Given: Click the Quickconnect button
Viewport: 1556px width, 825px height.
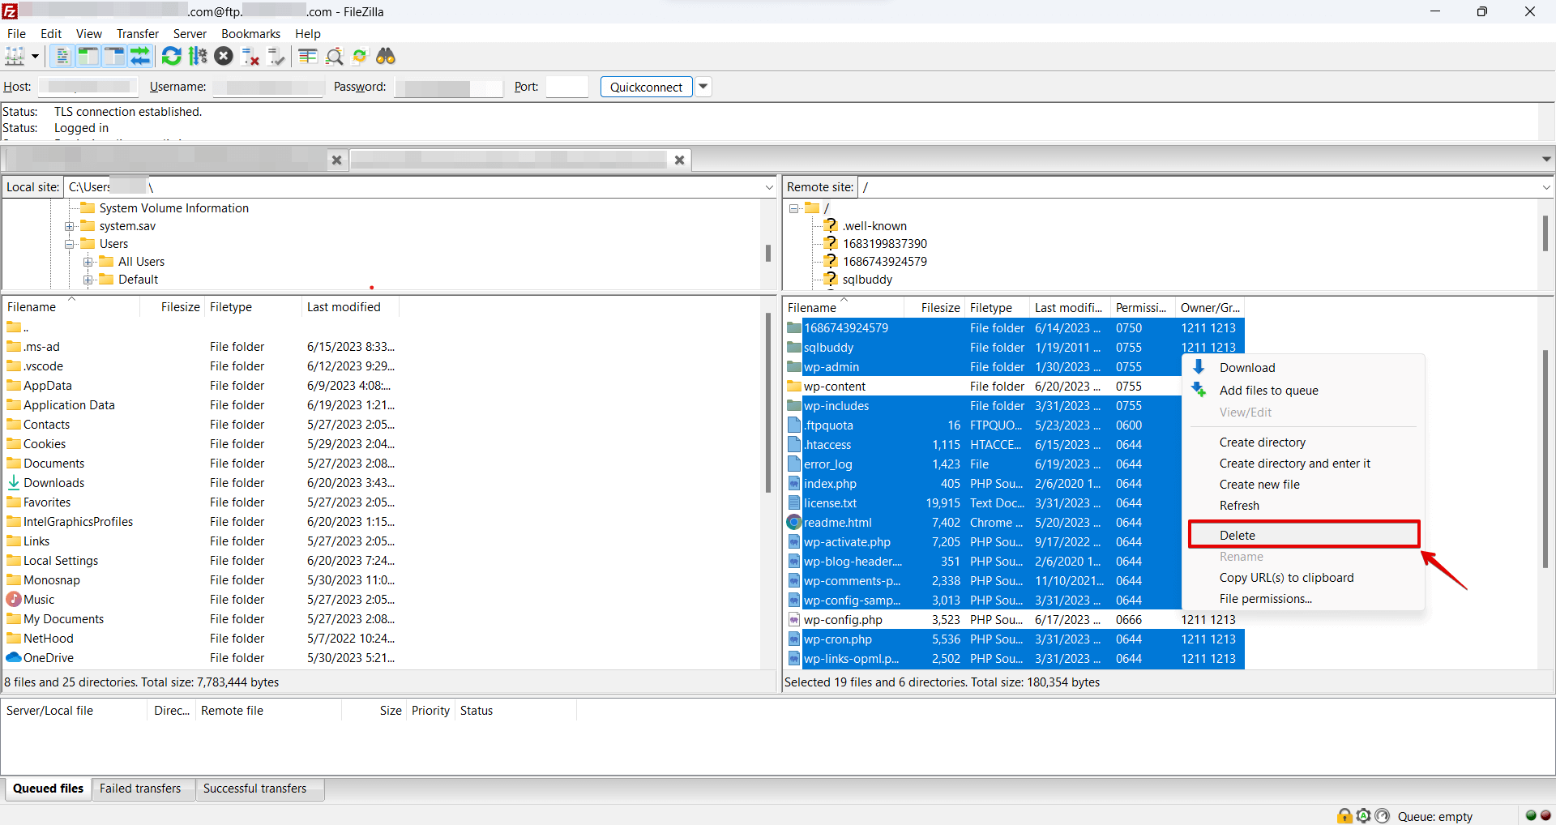Looking at the screenshot, I should click(x=646, y=87).
